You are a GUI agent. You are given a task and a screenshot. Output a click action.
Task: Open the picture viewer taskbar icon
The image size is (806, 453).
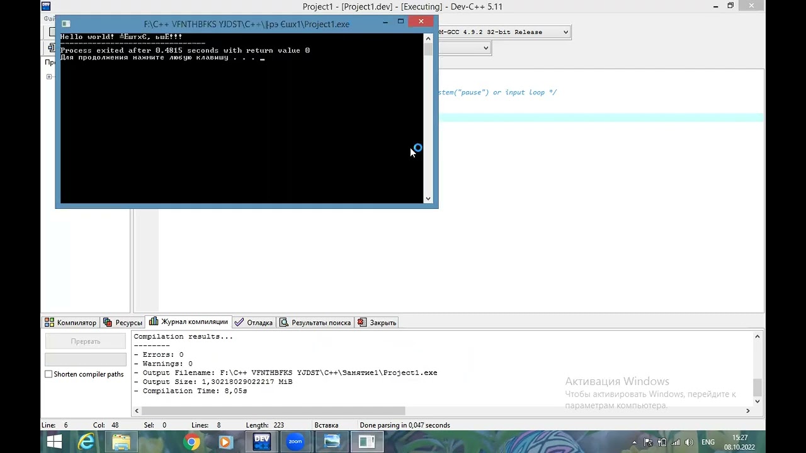coord(332,442)
